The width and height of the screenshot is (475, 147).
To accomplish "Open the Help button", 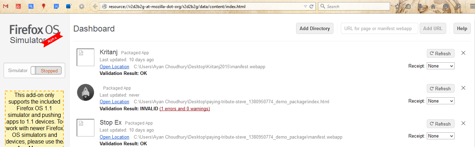I will point(462,28).
